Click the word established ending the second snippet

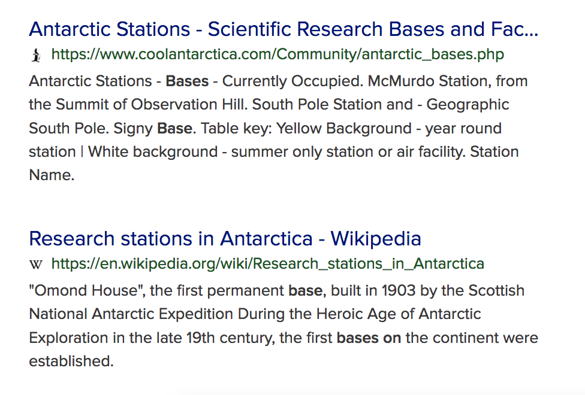(x=71, y=361)
